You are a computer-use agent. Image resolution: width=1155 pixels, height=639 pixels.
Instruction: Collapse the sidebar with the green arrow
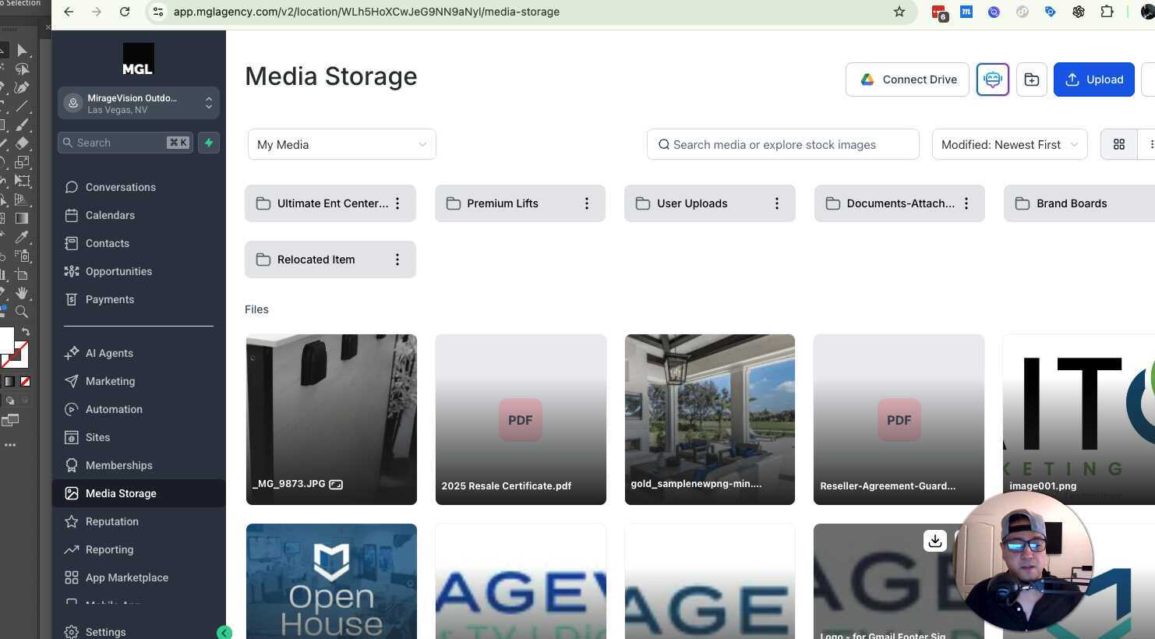coord(224,632)
